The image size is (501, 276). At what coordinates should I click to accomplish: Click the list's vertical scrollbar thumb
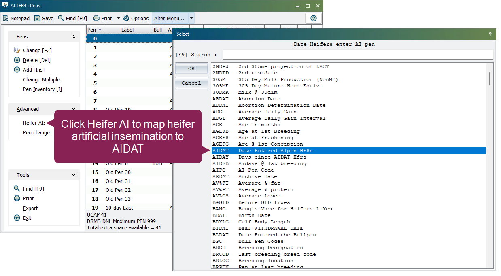tap(490, 79)
